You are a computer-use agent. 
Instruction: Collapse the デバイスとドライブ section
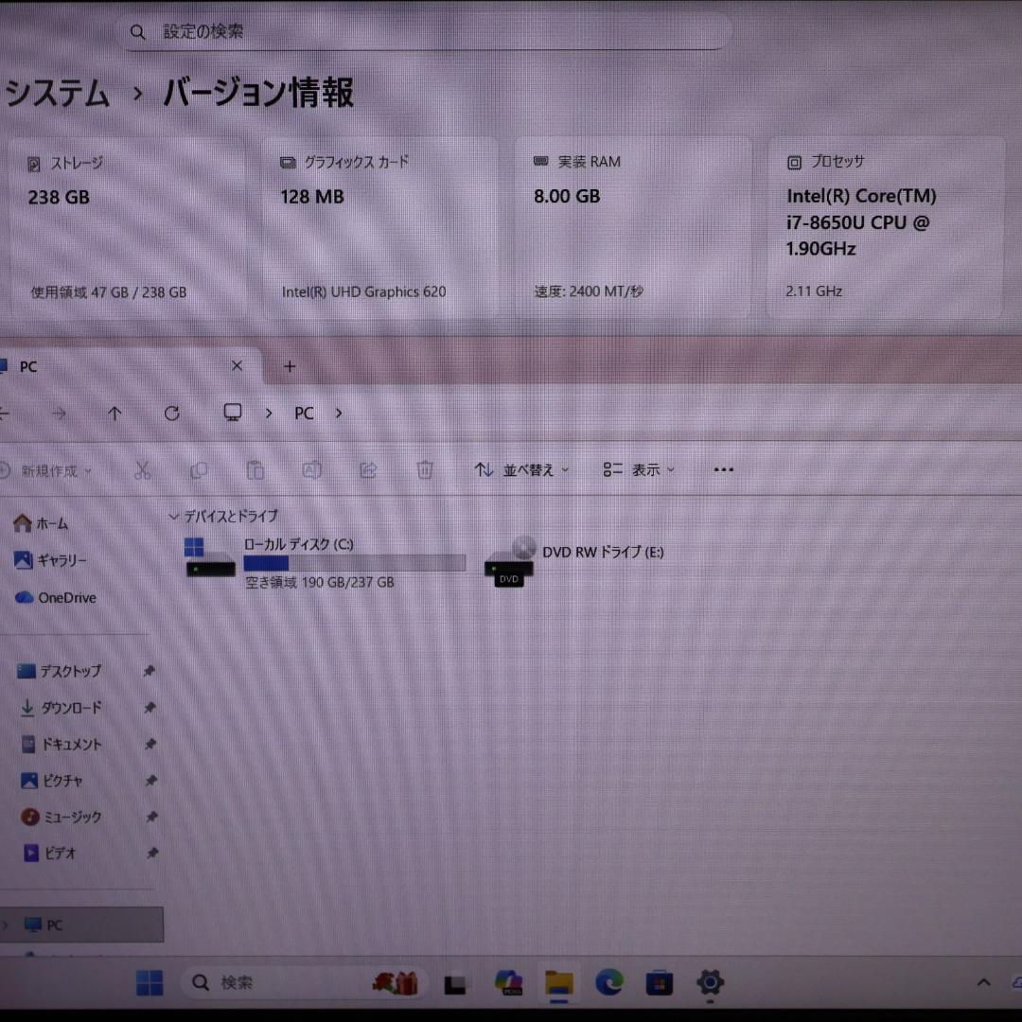coord(174,516)
